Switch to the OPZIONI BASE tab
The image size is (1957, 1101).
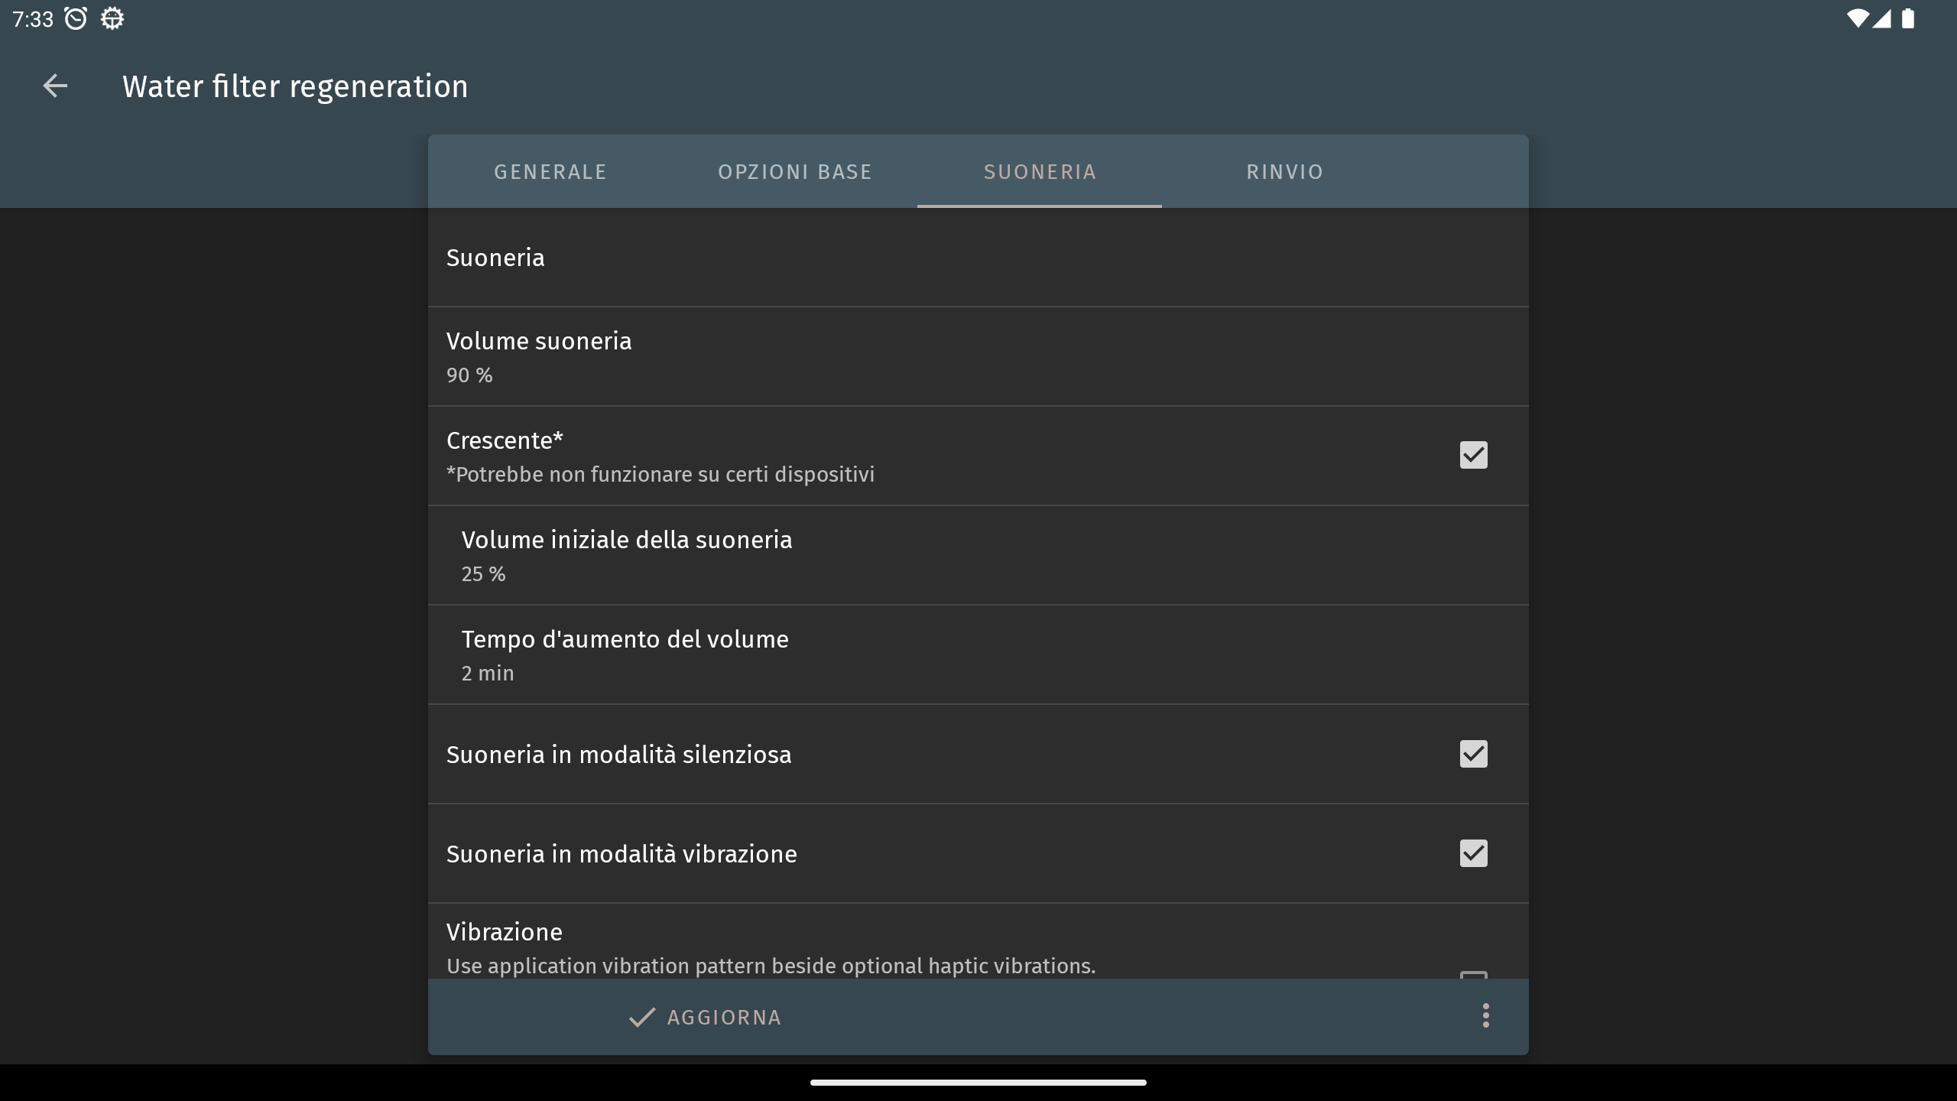coord(795,171)
